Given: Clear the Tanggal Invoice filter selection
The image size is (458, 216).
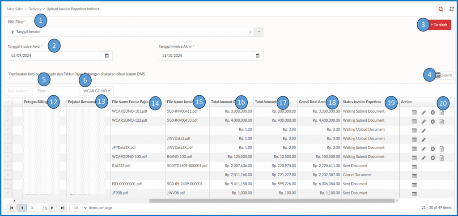Looking at the screenshot, I should pos(250,32).
